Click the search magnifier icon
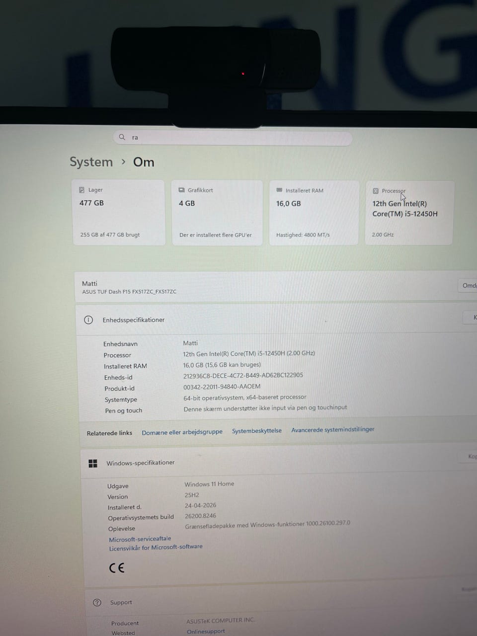Viewport: 477px width, 636px height. tap(122, 137)
